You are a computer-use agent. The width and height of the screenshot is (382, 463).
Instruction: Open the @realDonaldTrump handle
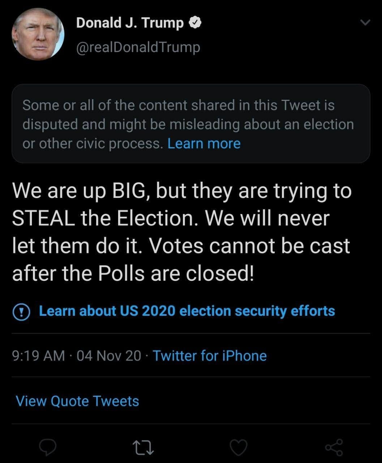[x=138, y=47]
